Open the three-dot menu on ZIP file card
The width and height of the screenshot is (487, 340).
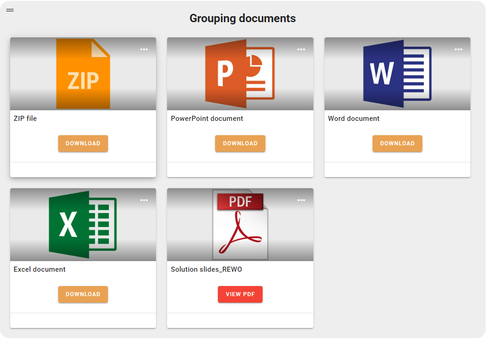point(144,49)
